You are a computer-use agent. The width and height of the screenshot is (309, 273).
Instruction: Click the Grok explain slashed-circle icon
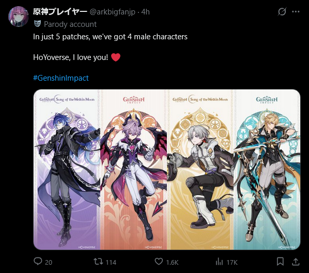282,12
